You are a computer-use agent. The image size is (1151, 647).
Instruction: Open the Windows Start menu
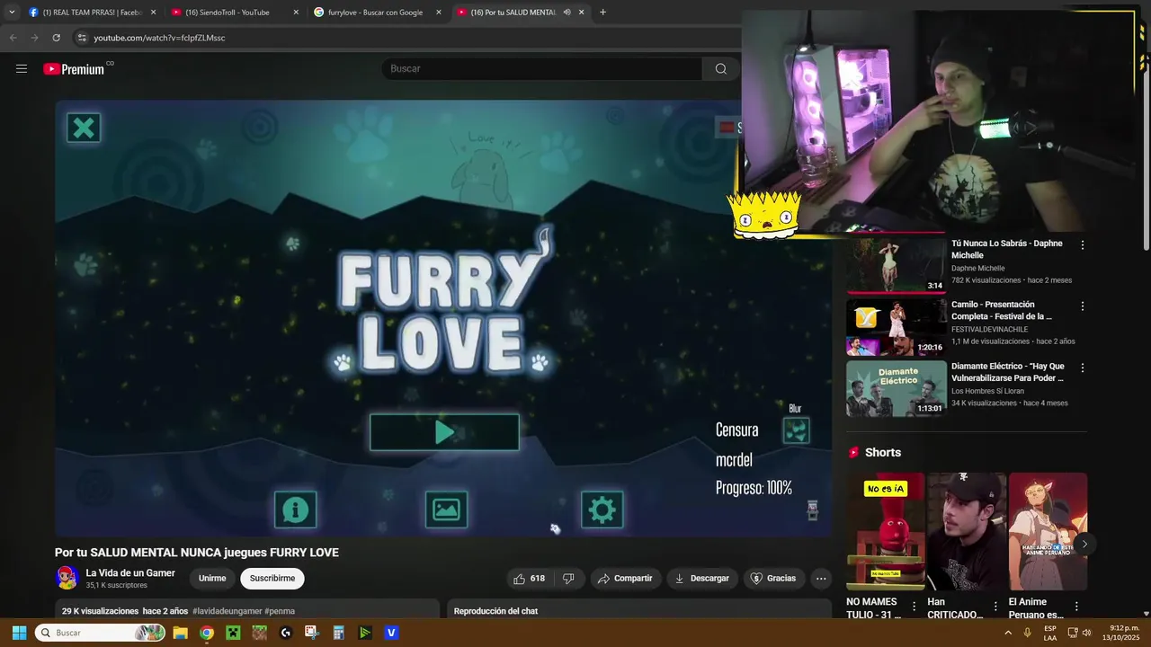(19, 633)
